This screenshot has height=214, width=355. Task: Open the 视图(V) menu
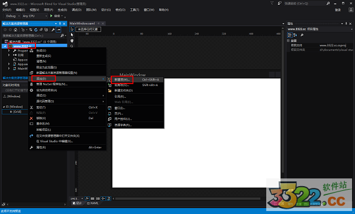(x=34, y=9)
